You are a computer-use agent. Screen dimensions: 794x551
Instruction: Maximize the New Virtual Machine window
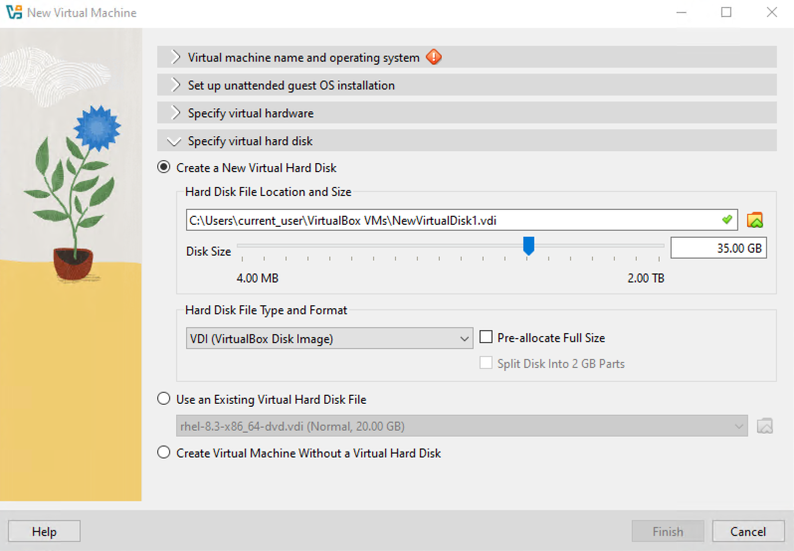(726, 12)
